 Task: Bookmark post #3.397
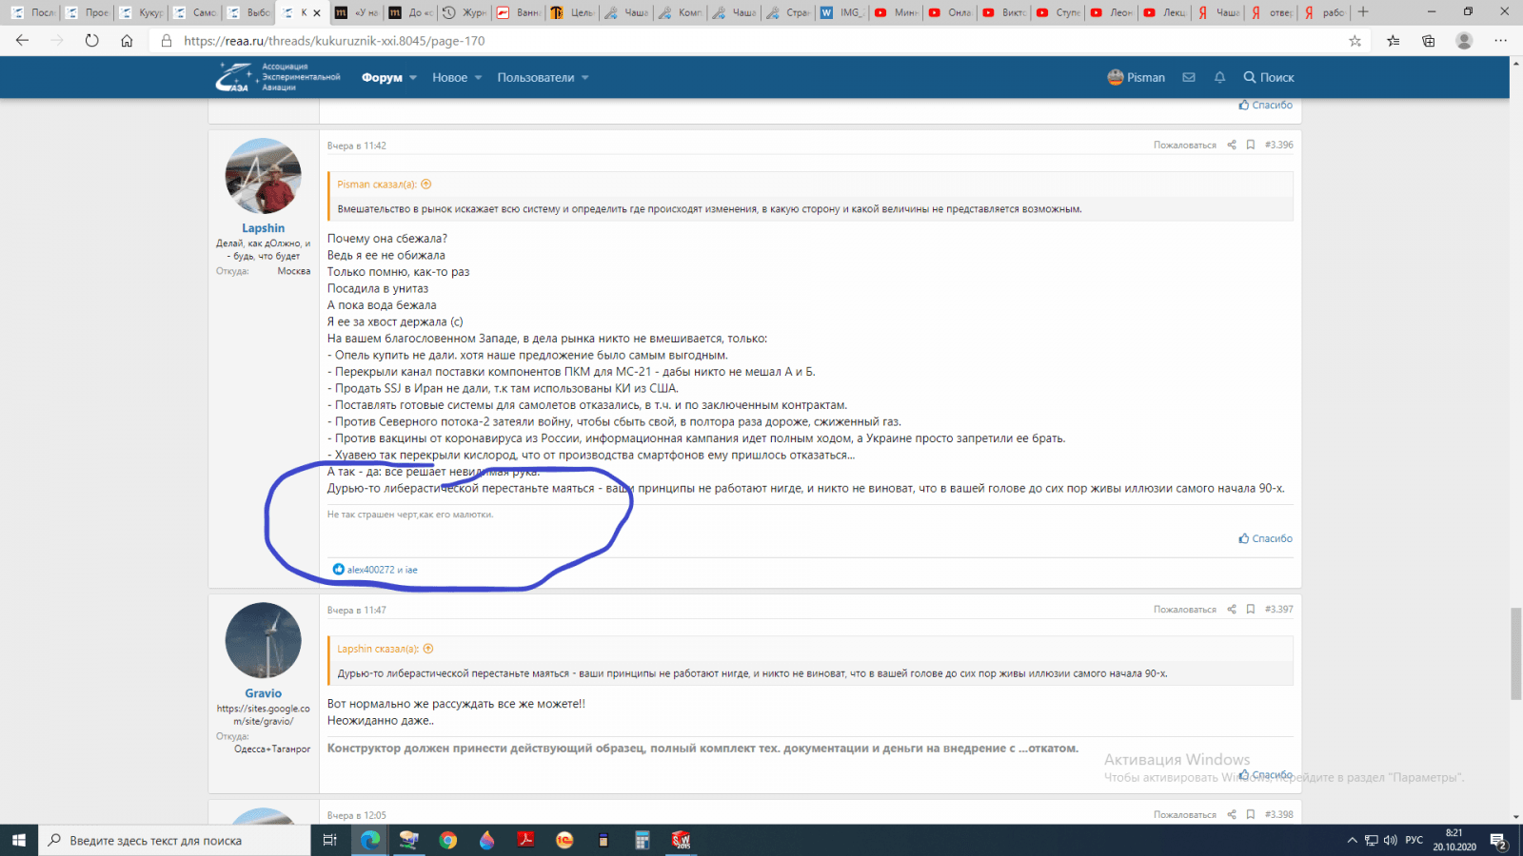click(1251, 610)
